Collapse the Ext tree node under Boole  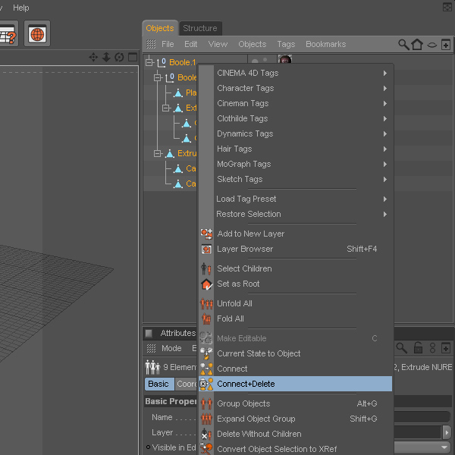165,108
